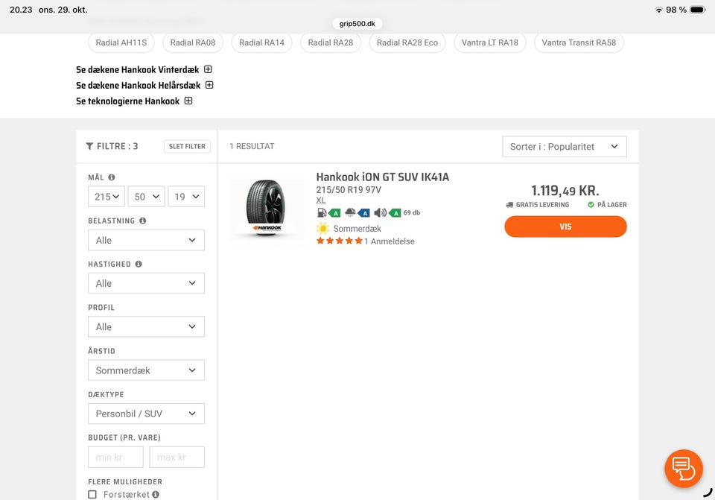Click the XL abbreviation link
This screenshot has width=715, height=500.
pos(320,200)
